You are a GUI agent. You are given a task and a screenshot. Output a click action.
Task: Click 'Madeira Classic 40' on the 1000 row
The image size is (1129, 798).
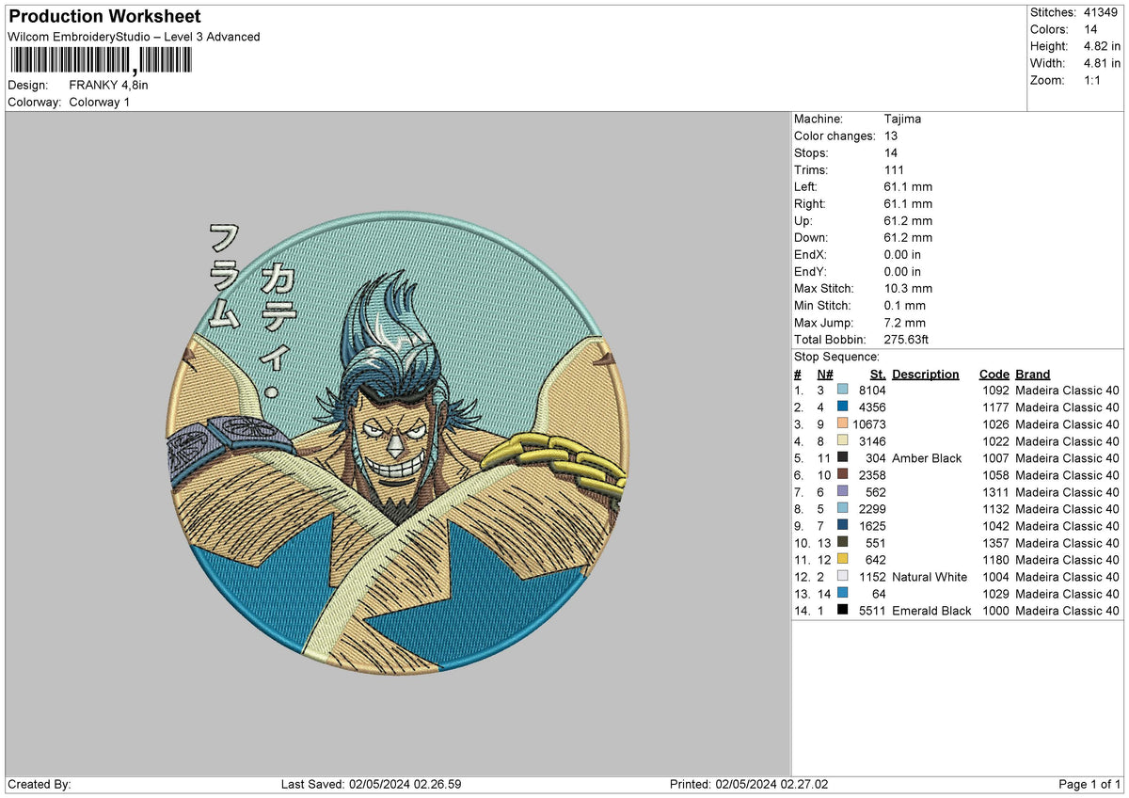[1068, 611]
